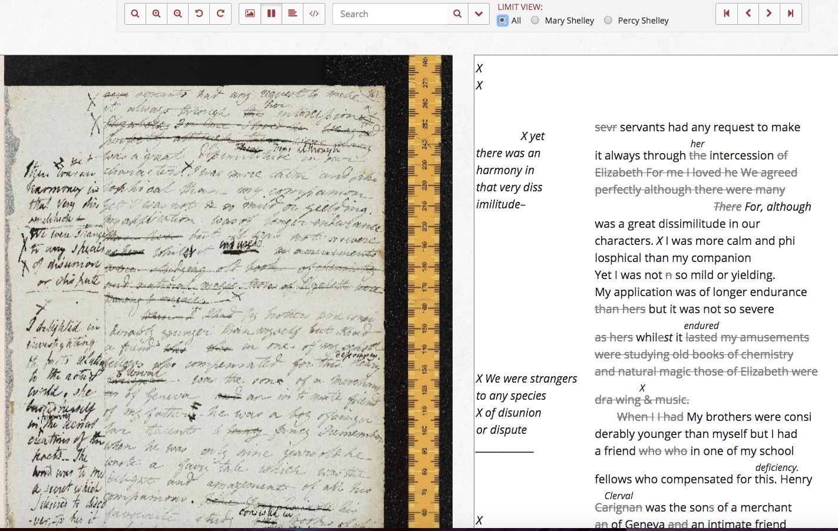Switch to text-only transcription view

[292, 14]
